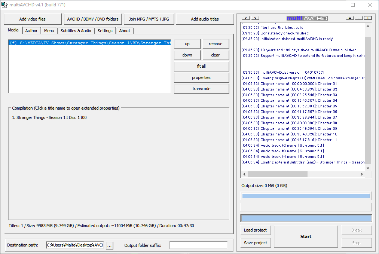
Task: Open the Settings tab
Action: click(105, 31)
